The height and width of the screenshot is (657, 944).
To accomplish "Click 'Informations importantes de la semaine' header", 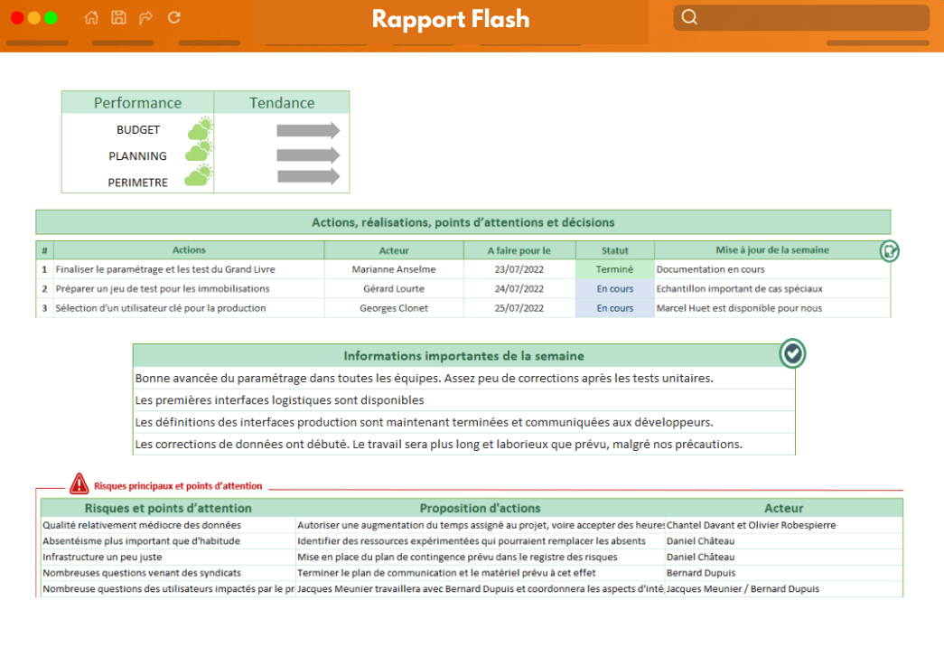I will tap(463, 356).
